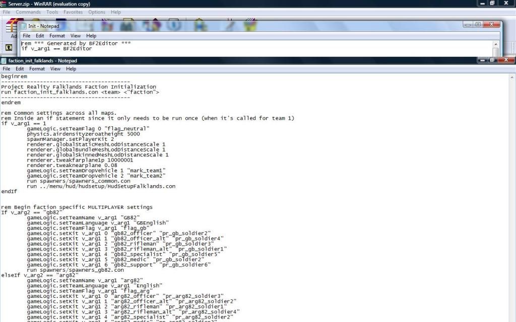Open the Tools menu in WinRAR

click(x=52, y=12)
